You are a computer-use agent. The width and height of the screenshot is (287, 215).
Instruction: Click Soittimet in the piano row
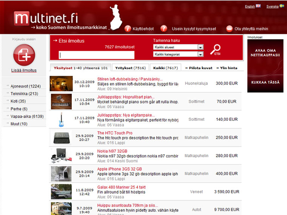(196, 102)
